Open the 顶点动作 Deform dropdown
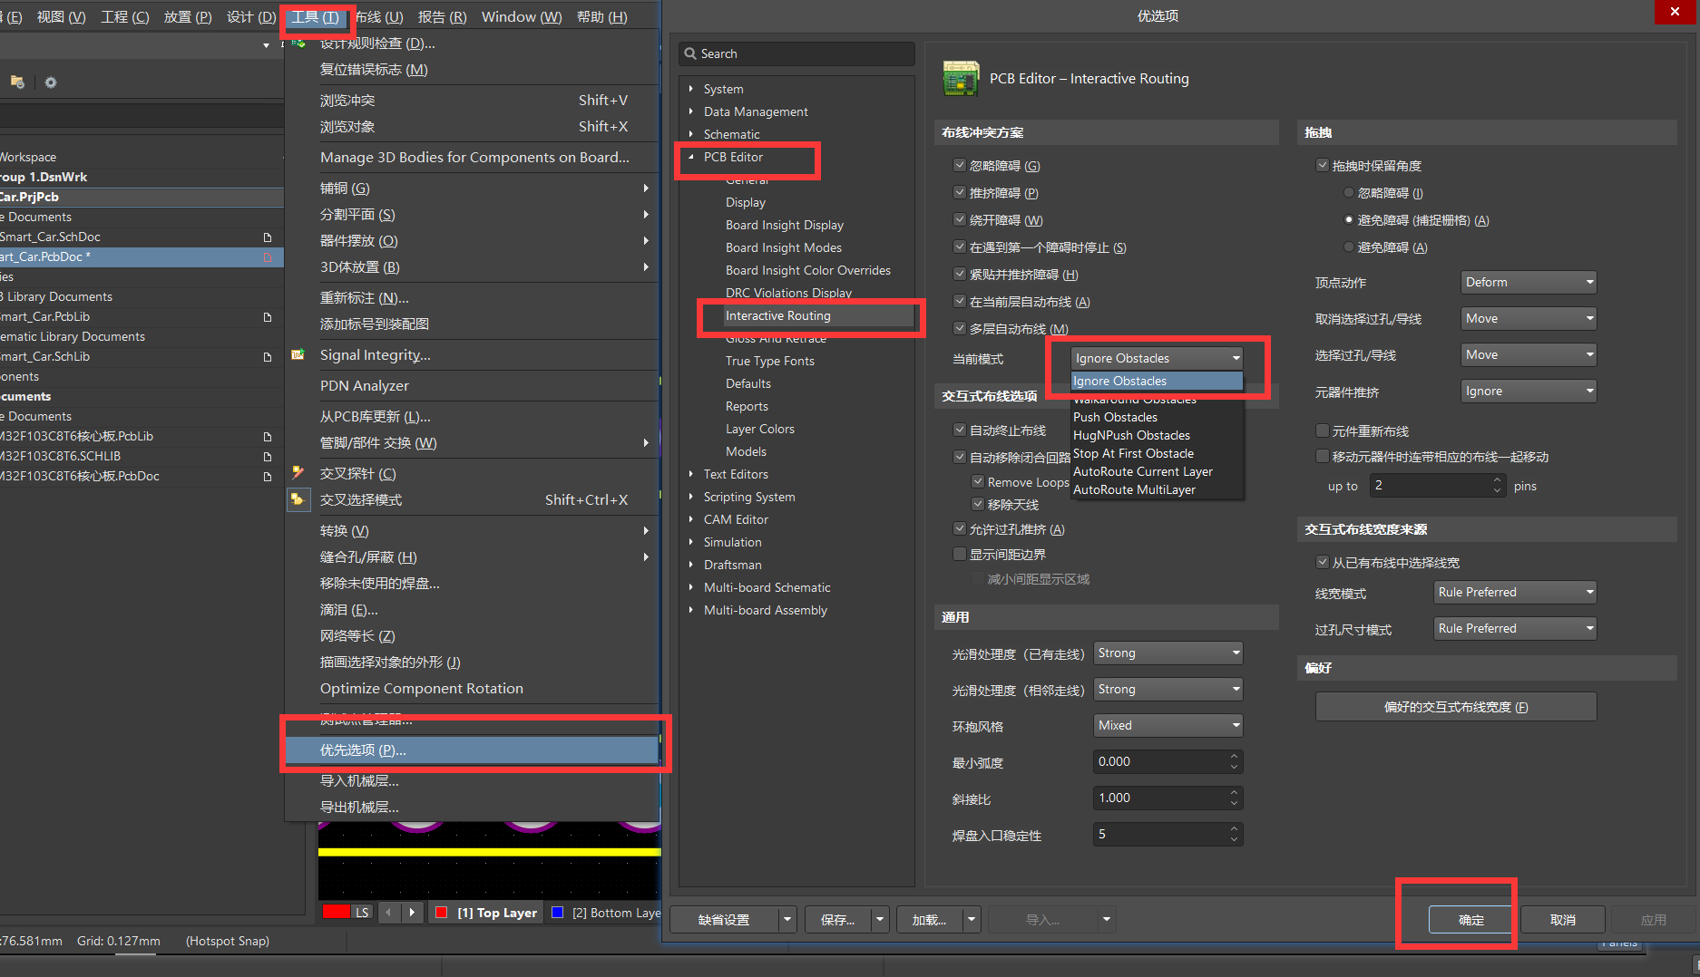This screenshot has width=1700, height=977. coord(1529,282)
